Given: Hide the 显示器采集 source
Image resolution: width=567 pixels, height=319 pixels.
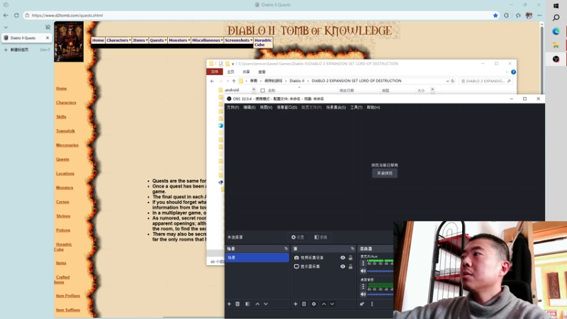Looking at the screenshot, I should tap(342, 267).
